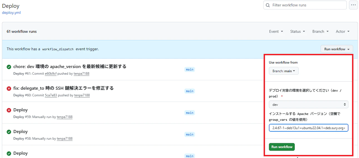Screen dimensions: 359x158
Task: Open the Branch: main selector
Action: pos(284,71)
